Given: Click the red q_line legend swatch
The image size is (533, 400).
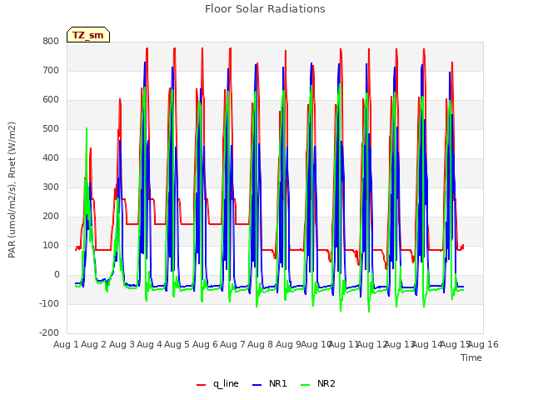Looking at the screenshot, I should click(201, 385).
